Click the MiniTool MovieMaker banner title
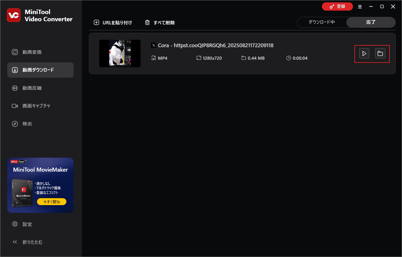Screen dimensions: 402x257 click(x=40, y=170)
